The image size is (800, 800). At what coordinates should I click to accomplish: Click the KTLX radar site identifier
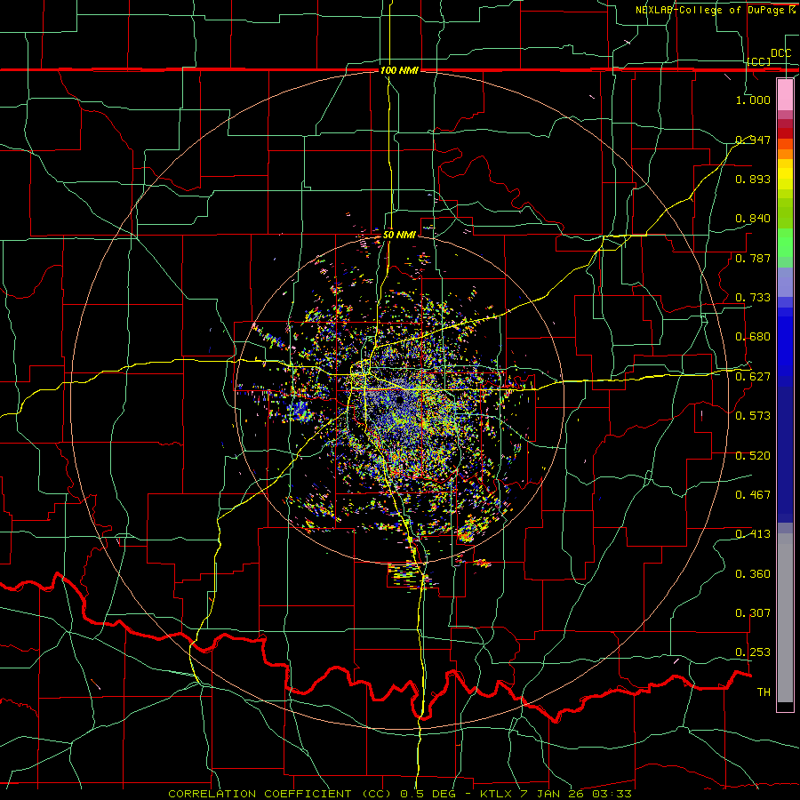tap(498, 794)
